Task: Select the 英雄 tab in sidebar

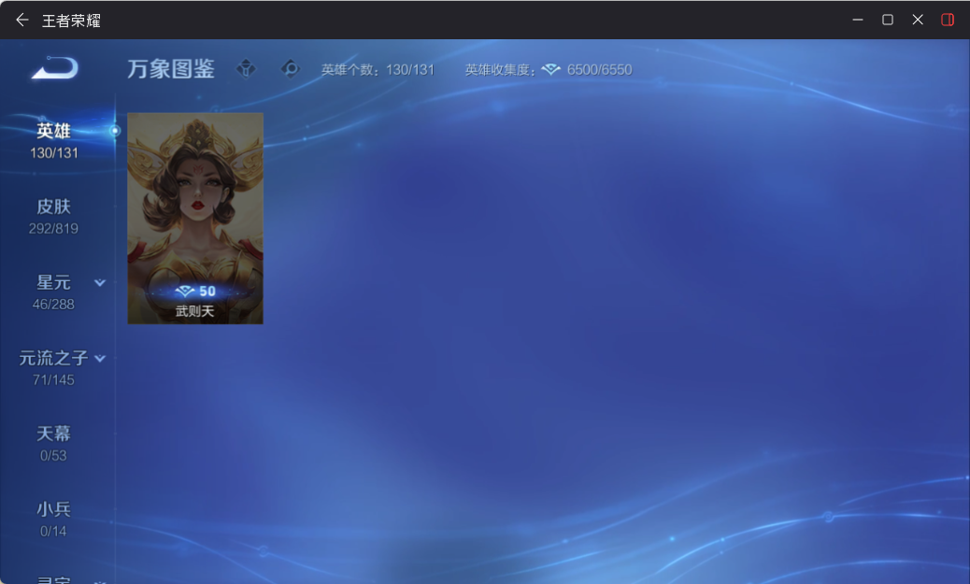Action: point(54,140)
